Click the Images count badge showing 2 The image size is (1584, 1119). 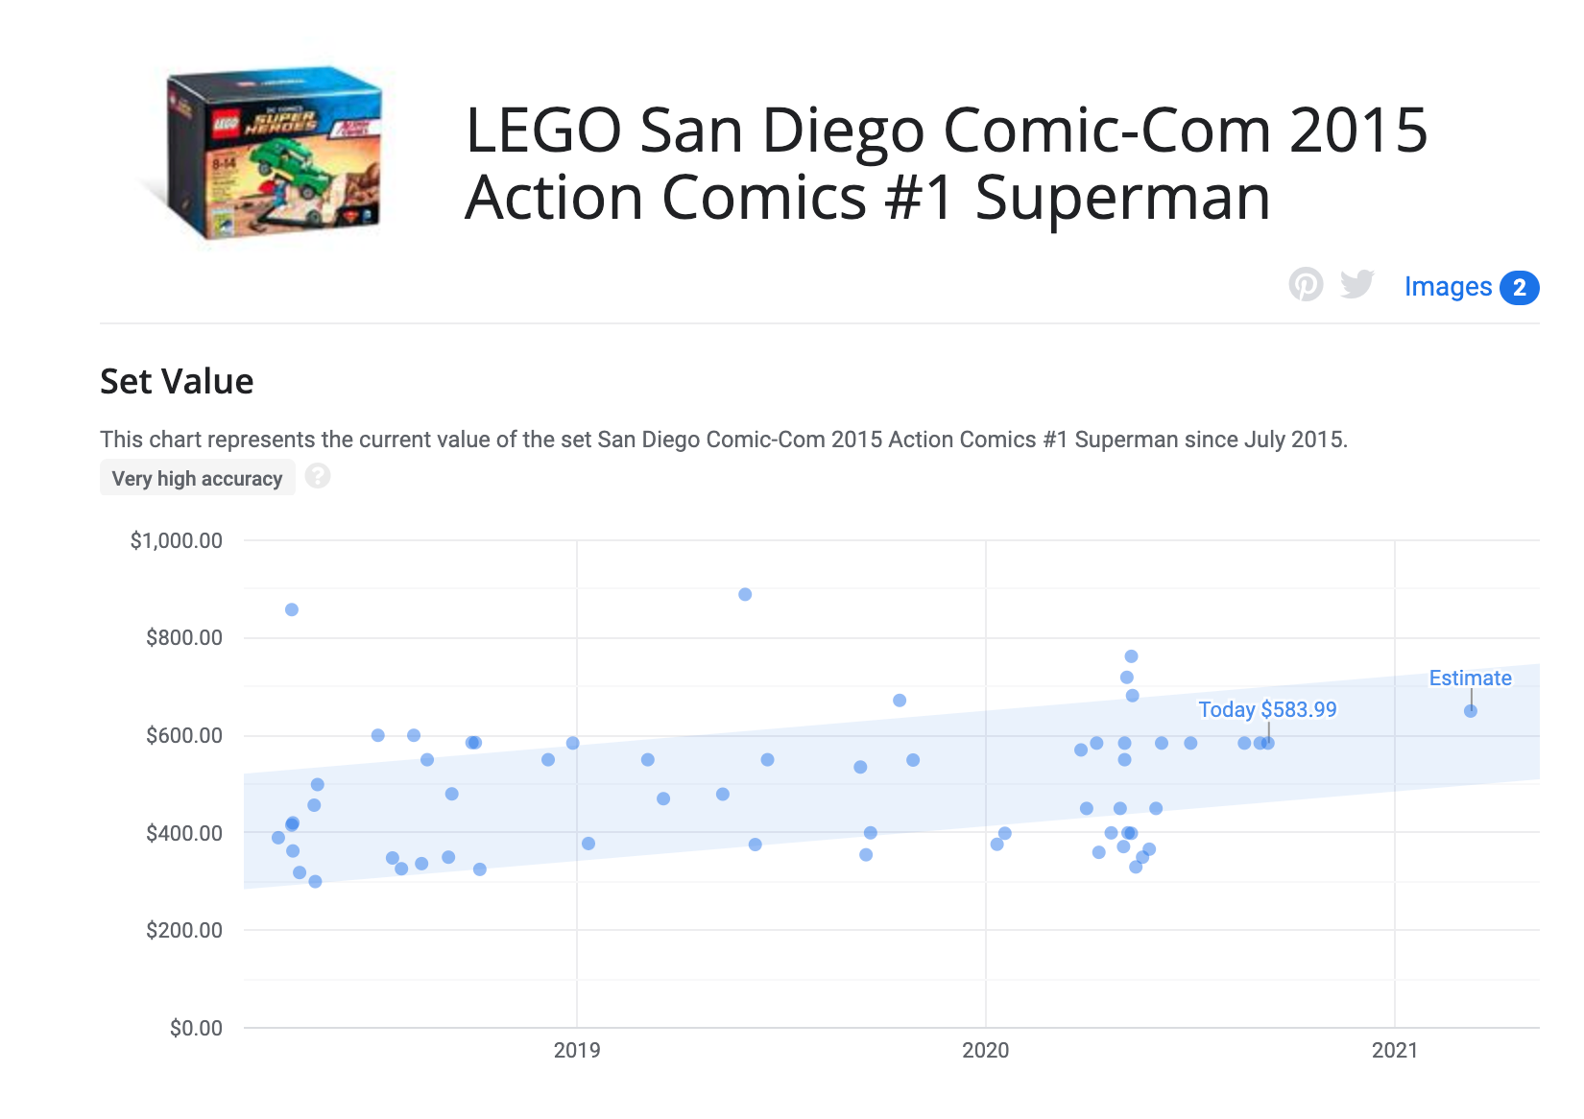click(x=1518, y=287)
